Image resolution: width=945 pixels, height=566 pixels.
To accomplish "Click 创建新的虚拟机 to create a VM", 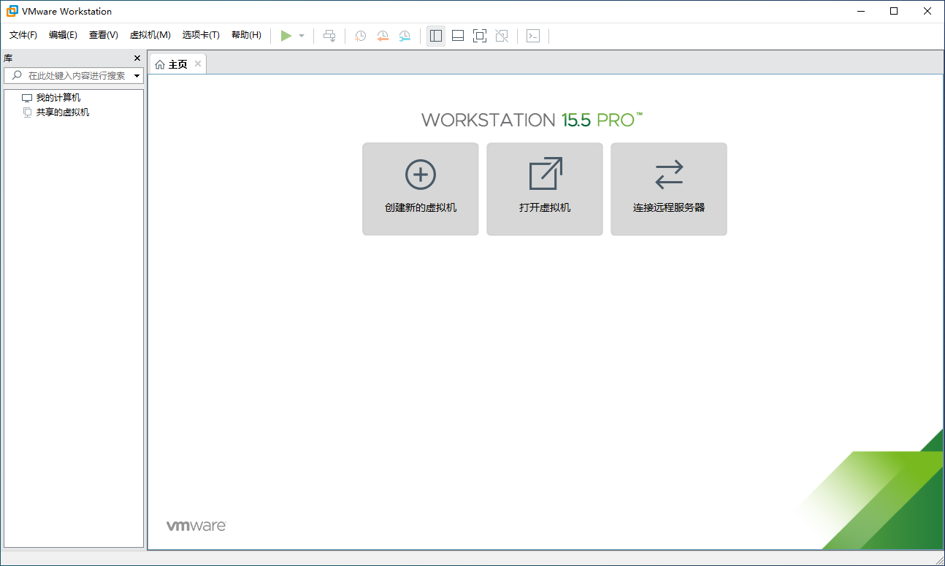I will pyautogui.click(x=420, y=188).
